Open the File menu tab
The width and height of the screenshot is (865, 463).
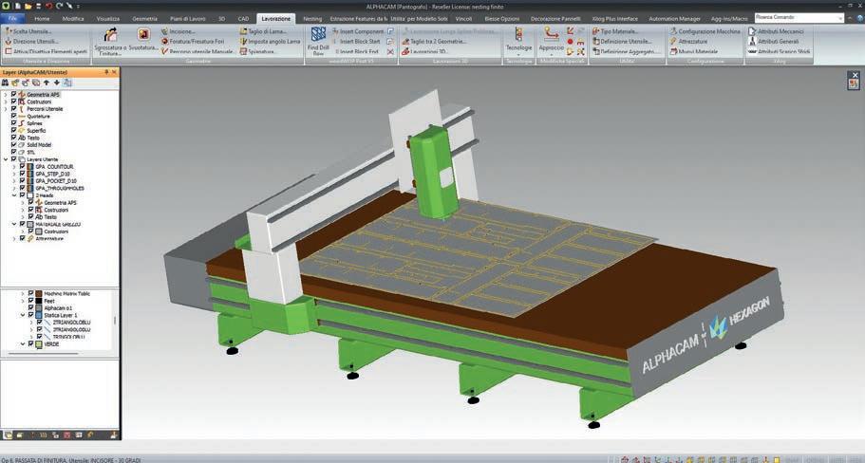point(12,18)
